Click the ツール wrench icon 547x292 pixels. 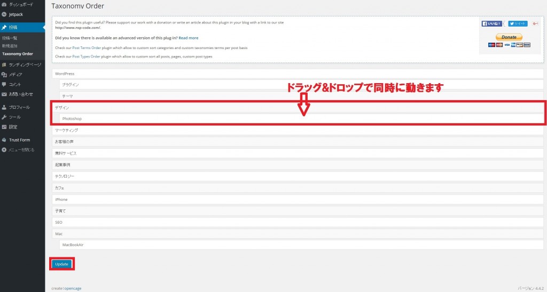(4, 117)
